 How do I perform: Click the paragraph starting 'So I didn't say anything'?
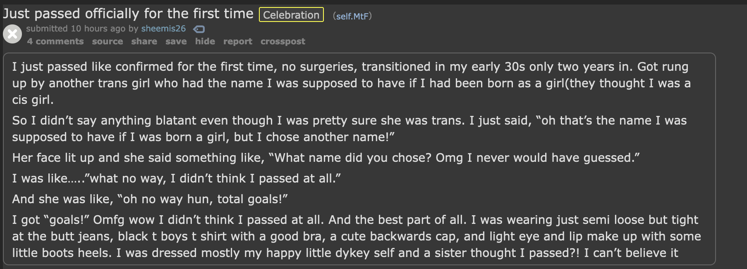click(x=349, y=129)
